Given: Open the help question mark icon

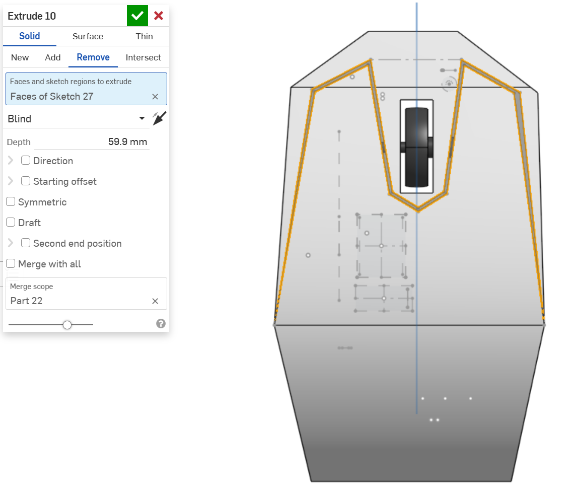Looking at the screenshot, I should click(x=161, y=324).
